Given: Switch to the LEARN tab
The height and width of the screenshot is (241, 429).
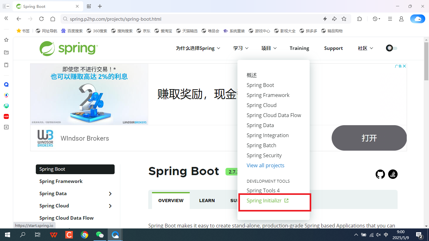Looking at the screenshot, I should coord(207,201).
